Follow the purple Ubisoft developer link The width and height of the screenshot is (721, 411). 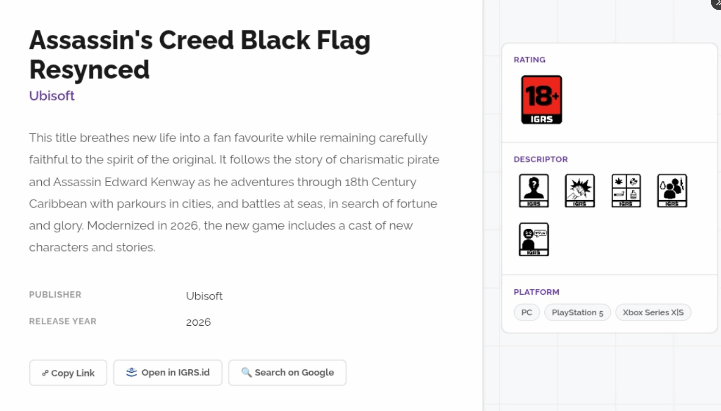click(52, 95)
